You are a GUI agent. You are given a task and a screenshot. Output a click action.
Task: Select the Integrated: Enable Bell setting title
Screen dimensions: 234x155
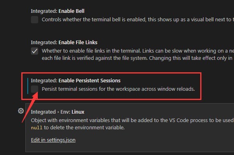coord(57,11)
